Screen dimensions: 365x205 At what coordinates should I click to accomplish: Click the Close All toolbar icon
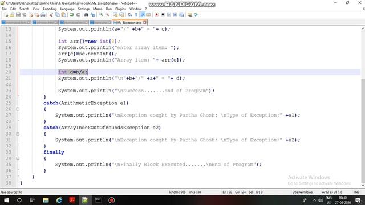click(36, 15)
